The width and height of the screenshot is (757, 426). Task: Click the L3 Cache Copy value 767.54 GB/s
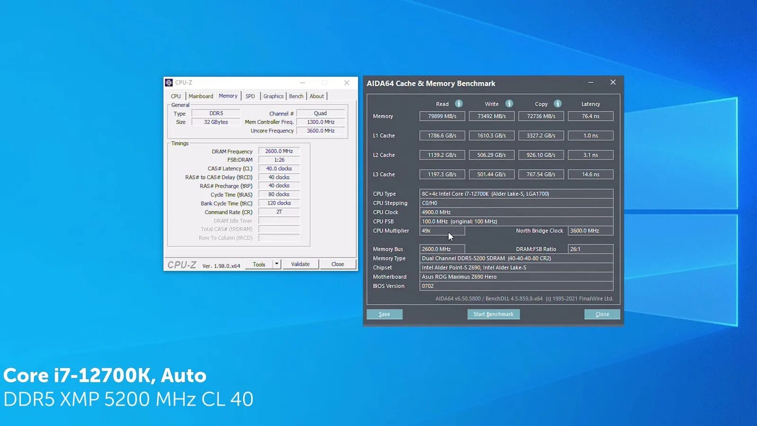click(541, 174)
